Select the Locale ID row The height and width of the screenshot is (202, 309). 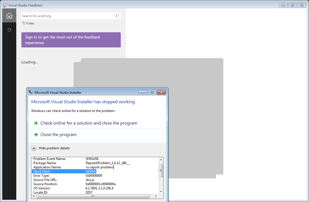pos(95,192)
